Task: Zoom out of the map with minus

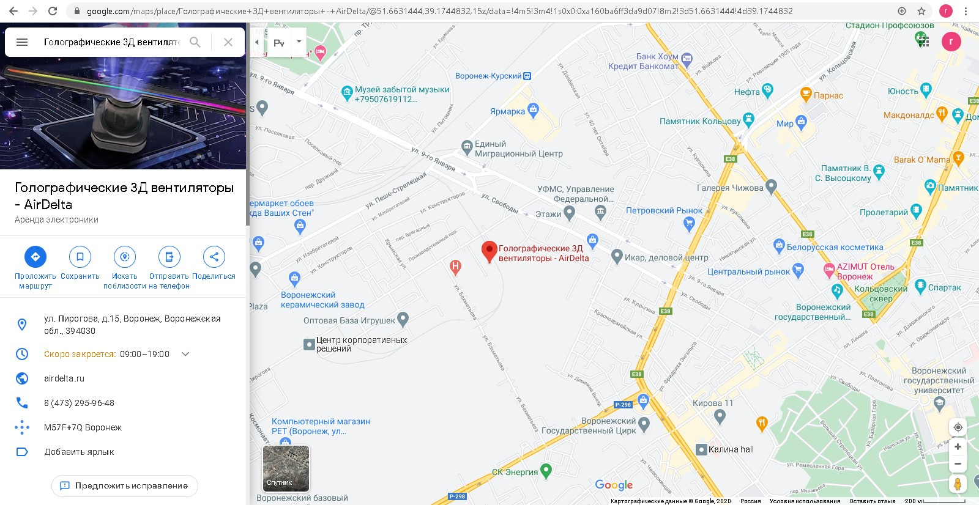Action: point(958,463)
